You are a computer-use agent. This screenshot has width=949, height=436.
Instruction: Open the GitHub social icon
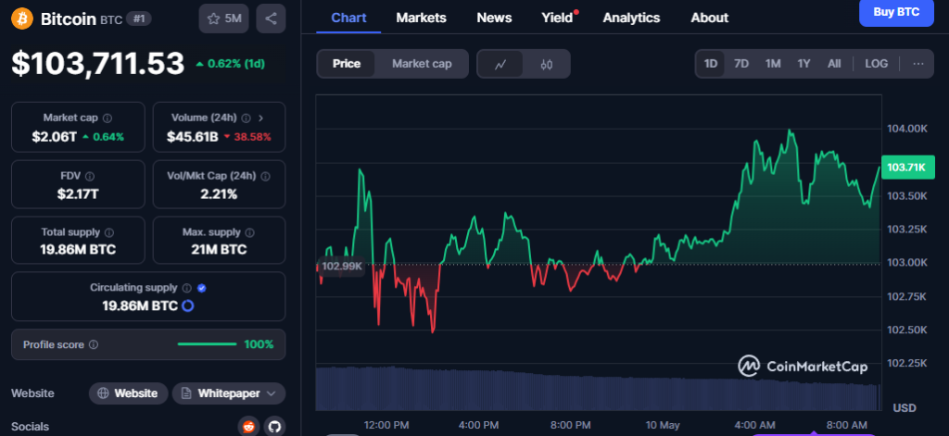tap(274, 427)
